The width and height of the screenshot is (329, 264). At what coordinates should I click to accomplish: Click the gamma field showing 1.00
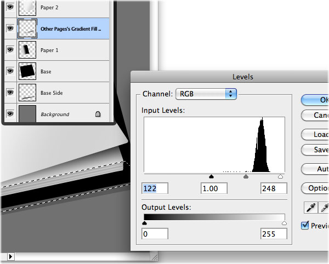pyautogui.click(x=214, y=188)
